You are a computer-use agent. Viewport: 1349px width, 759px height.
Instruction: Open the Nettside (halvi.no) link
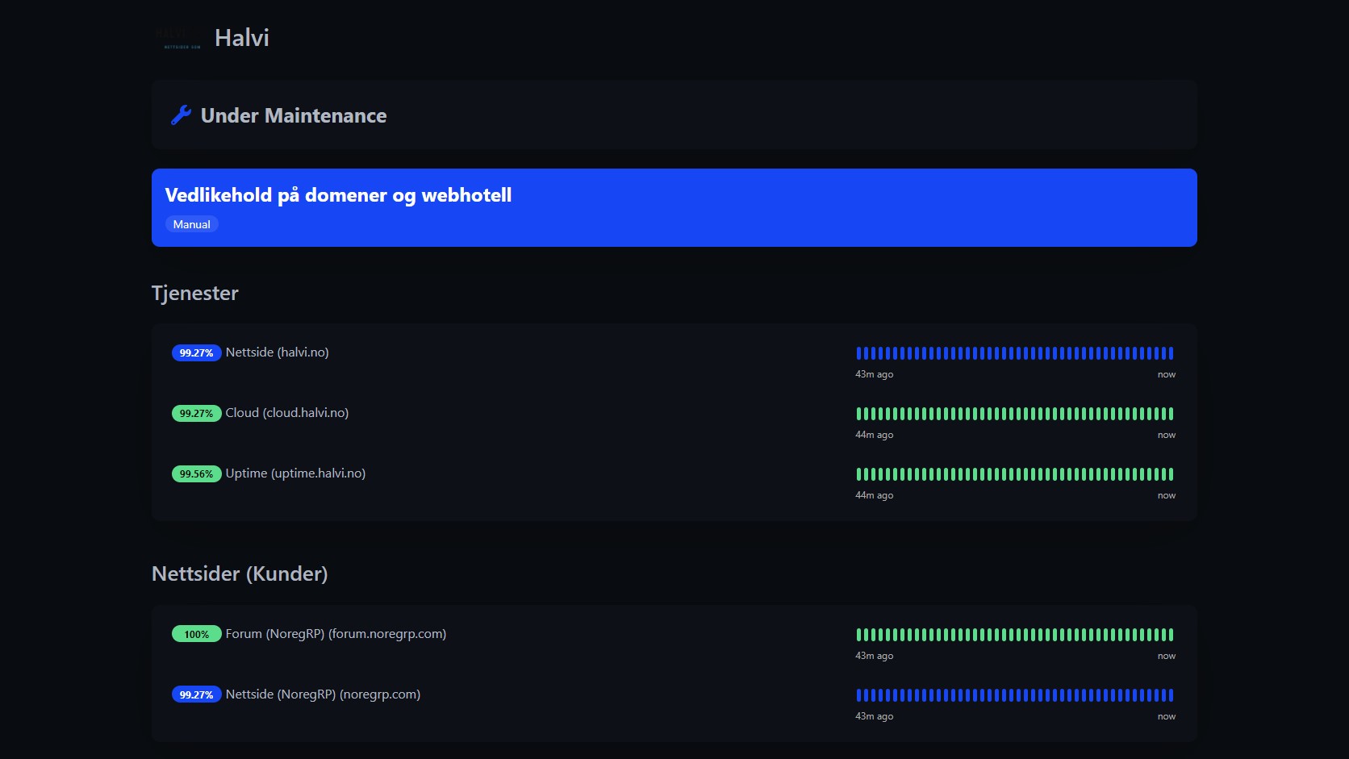coord(277,352)
